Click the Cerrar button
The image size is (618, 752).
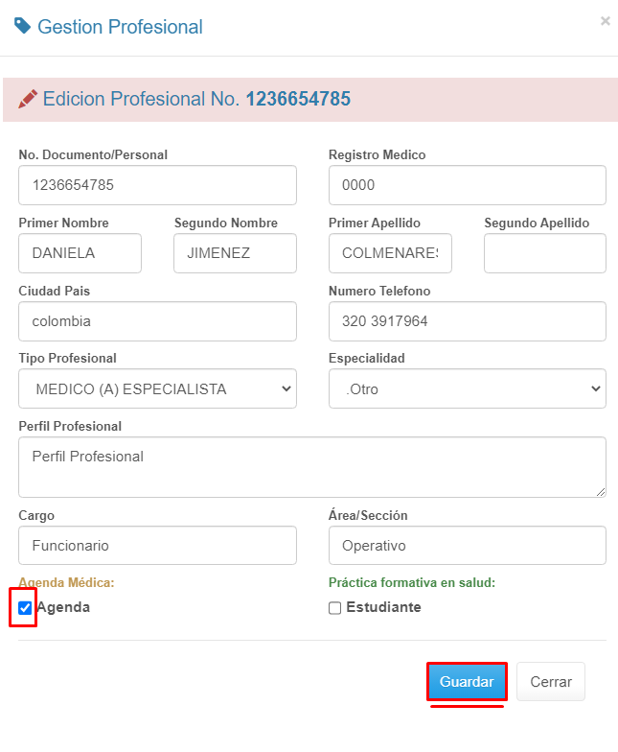(550, 682)
